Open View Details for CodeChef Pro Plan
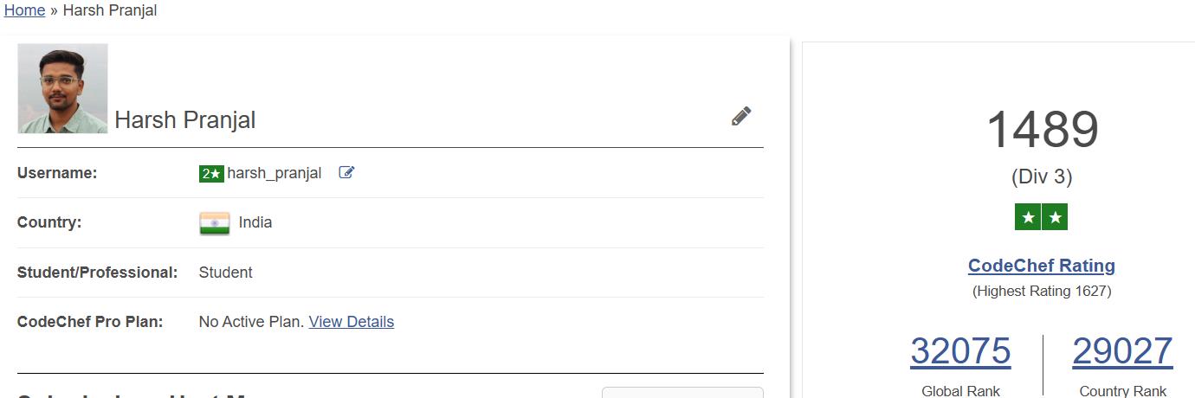1195x398 pixels. pyautogui.click(x=351, y=322)
